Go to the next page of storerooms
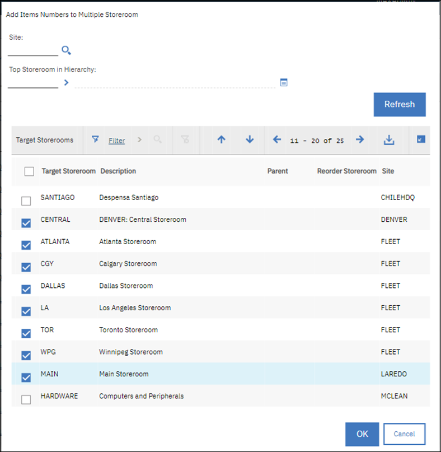Image resolution: width=441 pixels, height=452 pixels. click(x=360, y=140)
